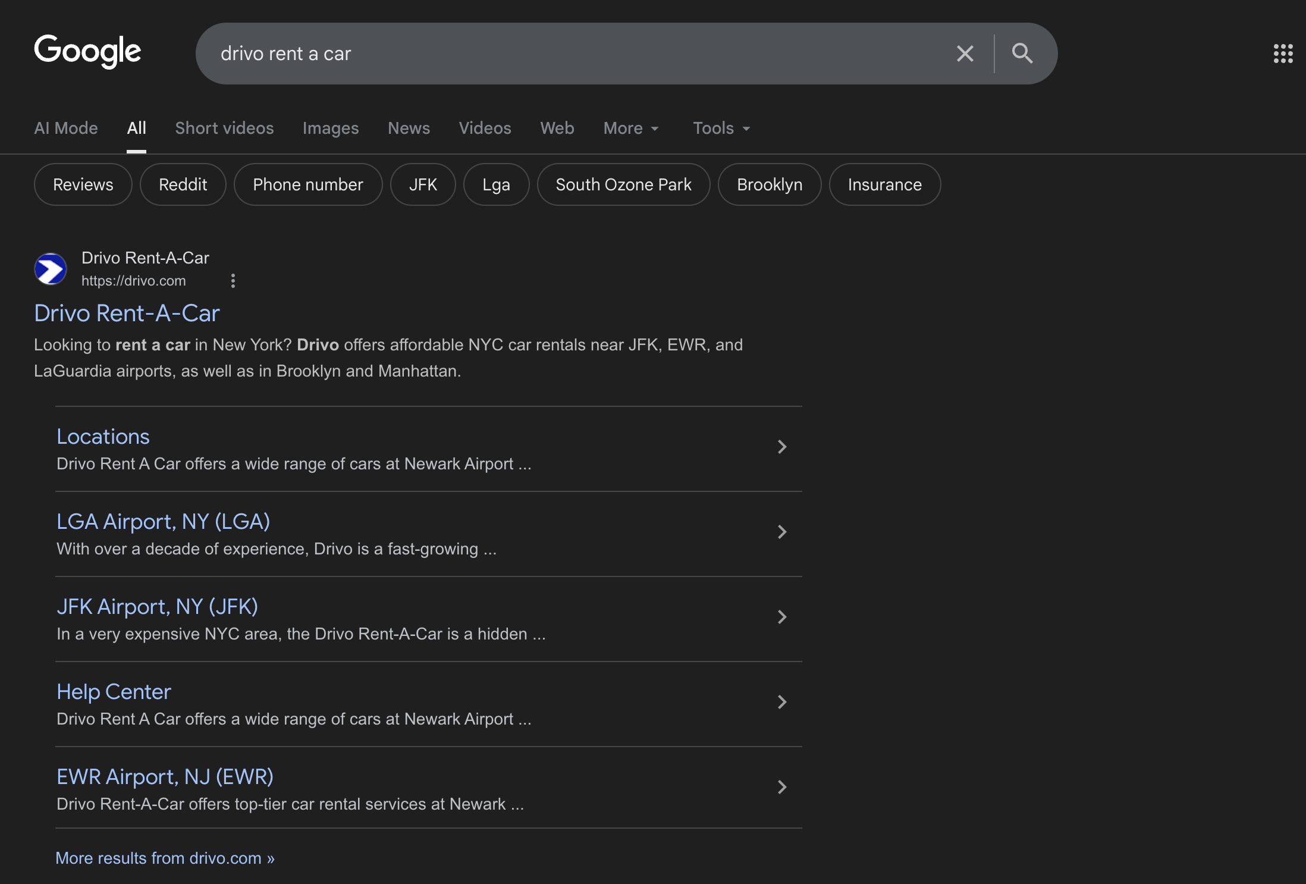The height and width of the screenshot is (884, 1306).
Task: Open the Tools dropdown
Action: [x=721, y=128]
